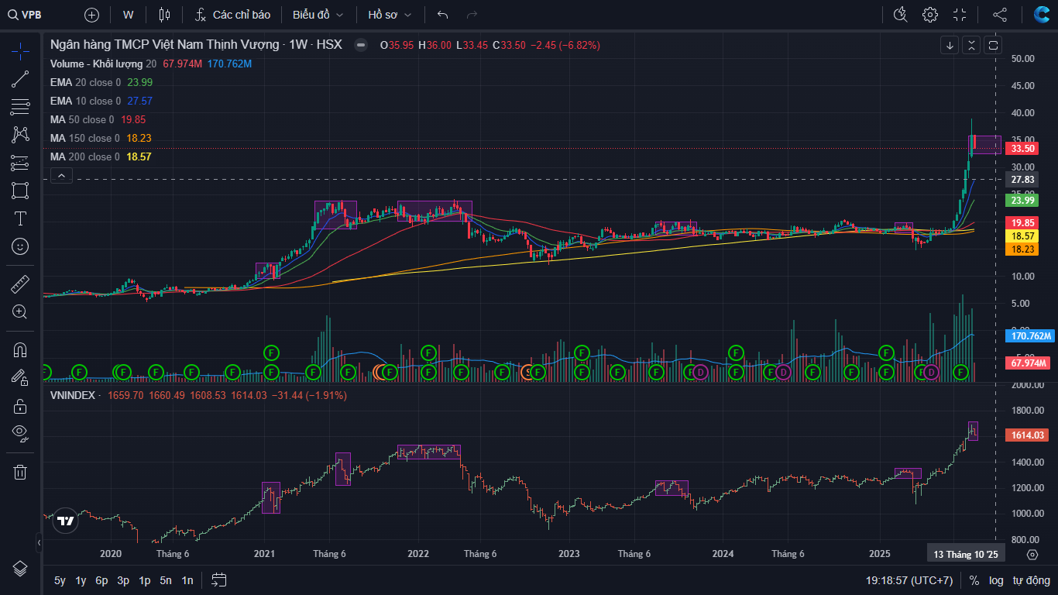Click the zoom in tool
This screenshot has height=595, width=1058.
[20, 312]
